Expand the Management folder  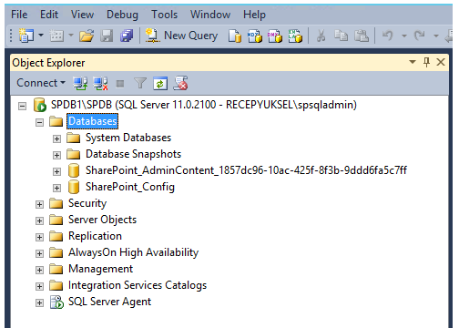click(39, 271)
